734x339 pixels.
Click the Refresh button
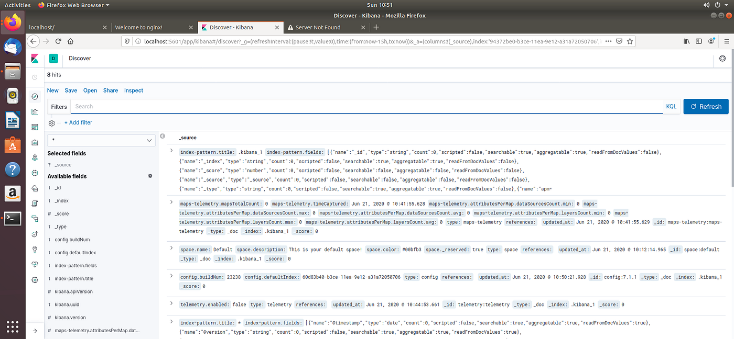coord(706,106)
